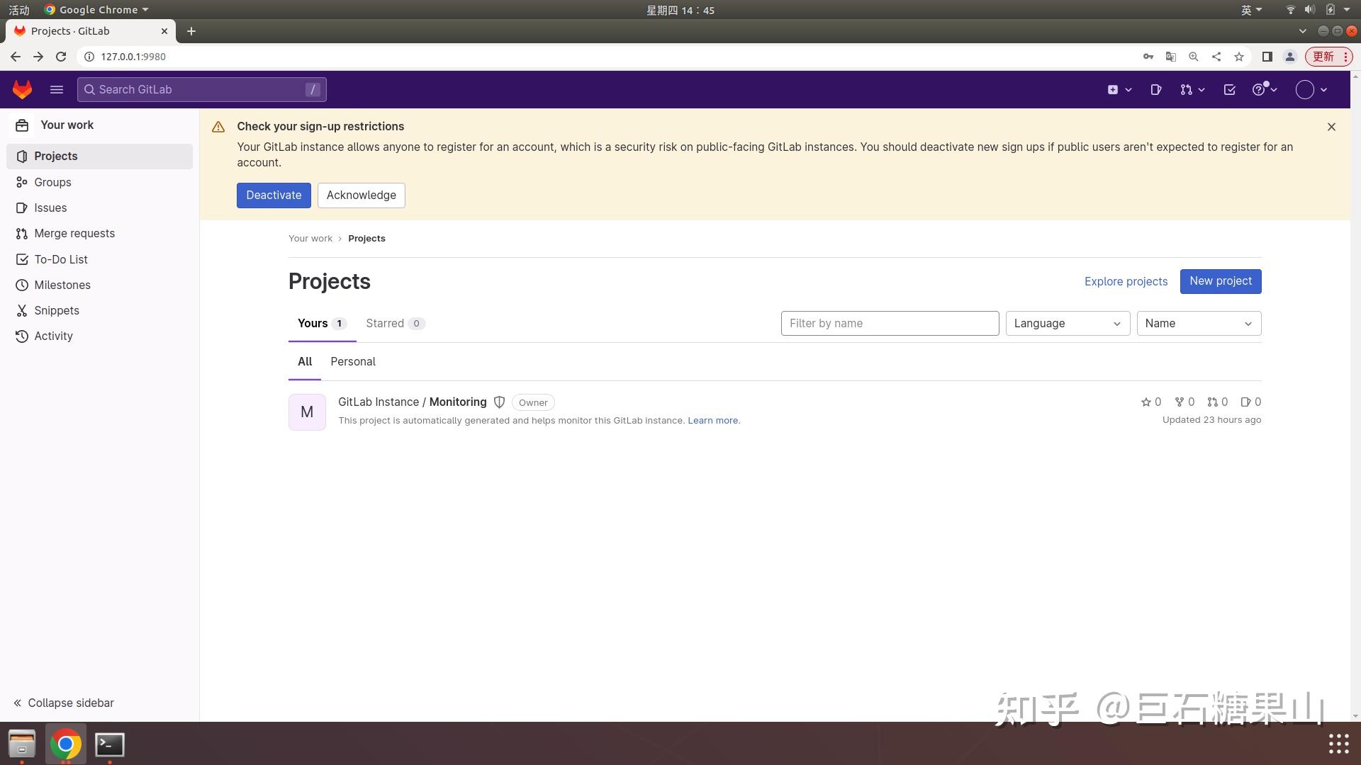Open the Issues icon in top bar
Image resolution: width=1361 pixels, height=765 pixels.
[1156, 89]
